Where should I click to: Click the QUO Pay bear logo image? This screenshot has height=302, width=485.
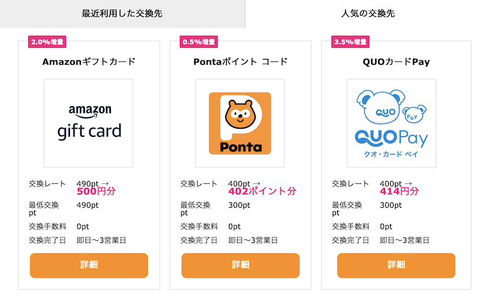click(x=392, y=124)
